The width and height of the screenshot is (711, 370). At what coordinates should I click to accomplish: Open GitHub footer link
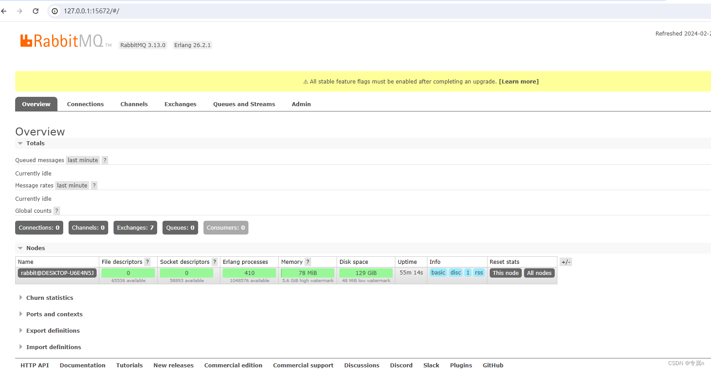[493, 366]
